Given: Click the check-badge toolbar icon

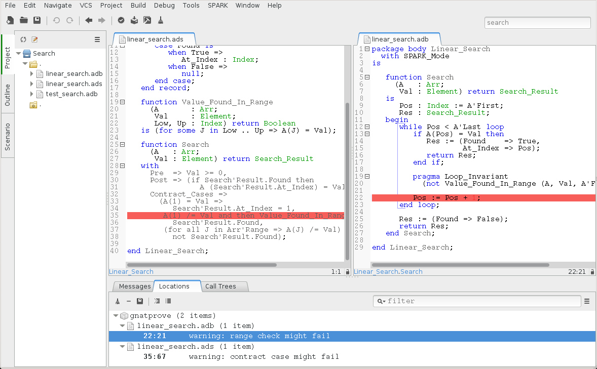Looking at the screenshot, I should (x=121, y=20).
